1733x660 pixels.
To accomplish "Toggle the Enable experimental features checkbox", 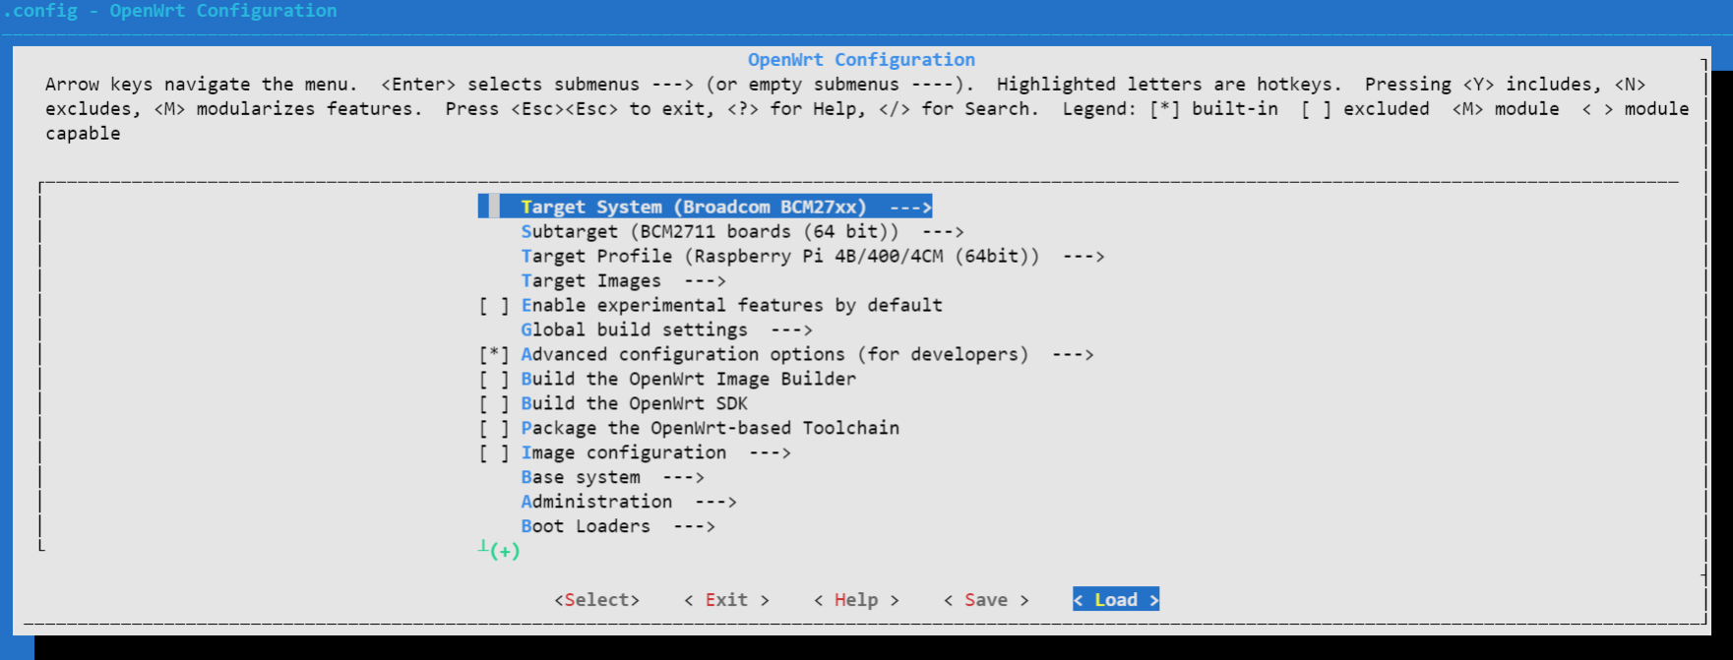I will pyautogui.click(x=494, y=306).
